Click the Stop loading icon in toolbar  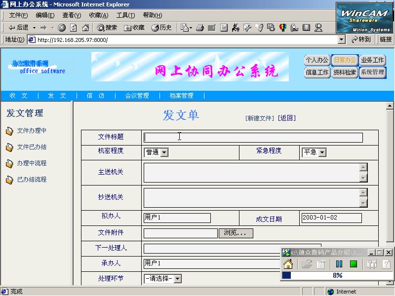pos(62,28)
